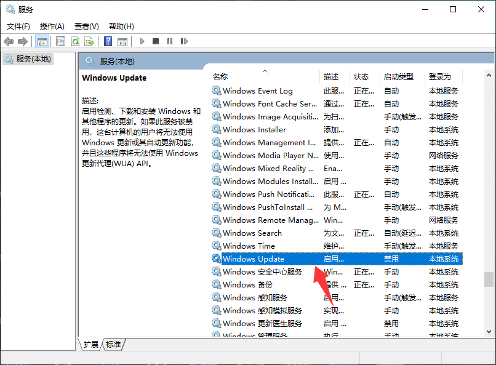Sort by the 名称 column header
The image size is (496, 365).
tap(265, 76)
